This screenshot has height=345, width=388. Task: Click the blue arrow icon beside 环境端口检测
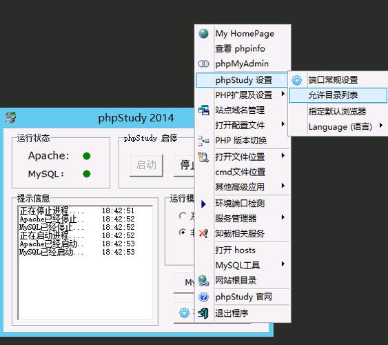(203, 204)
